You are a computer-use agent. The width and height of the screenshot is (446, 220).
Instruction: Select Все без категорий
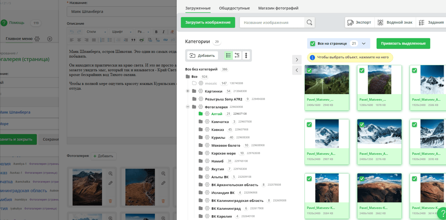[201, 69]
